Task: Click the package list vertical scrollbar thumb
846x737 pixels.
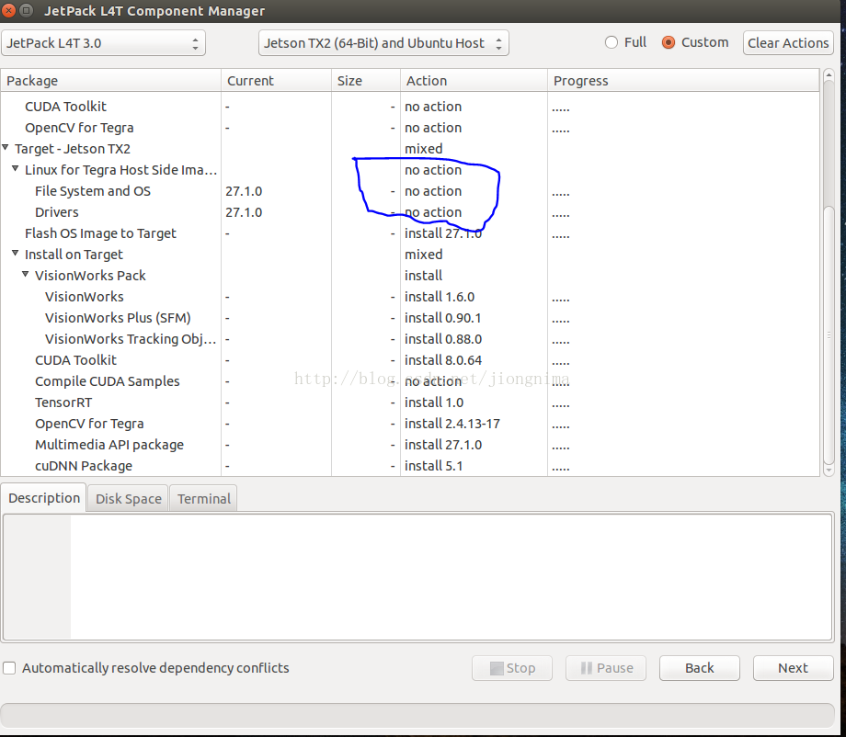Action: tap(829, 334)
